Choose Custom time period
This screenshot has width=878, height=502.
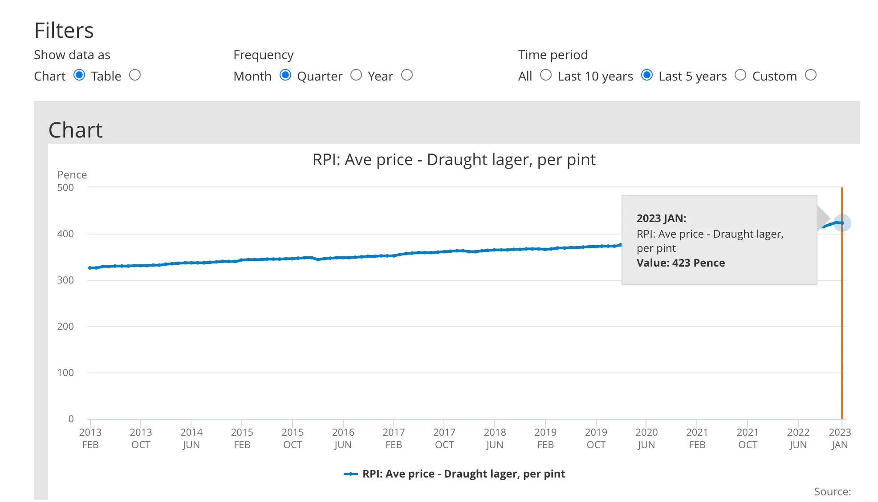(x=811, y=76)
